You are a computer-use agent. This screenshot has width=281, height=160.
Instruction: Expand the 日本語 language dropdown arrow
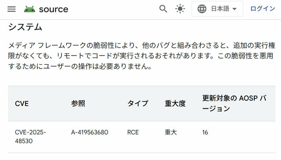pos(234,9)
